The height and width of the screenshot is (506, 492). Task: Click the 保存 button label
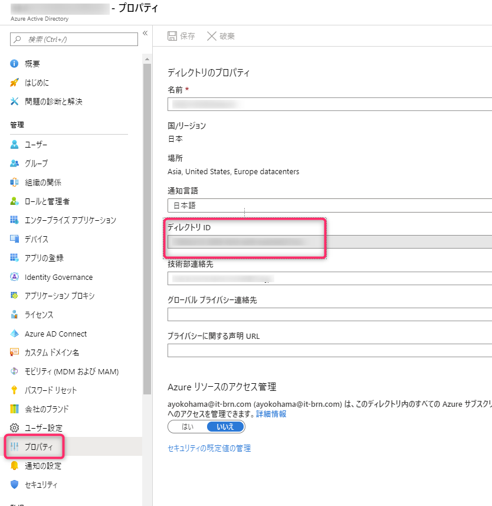click(188, 36)
